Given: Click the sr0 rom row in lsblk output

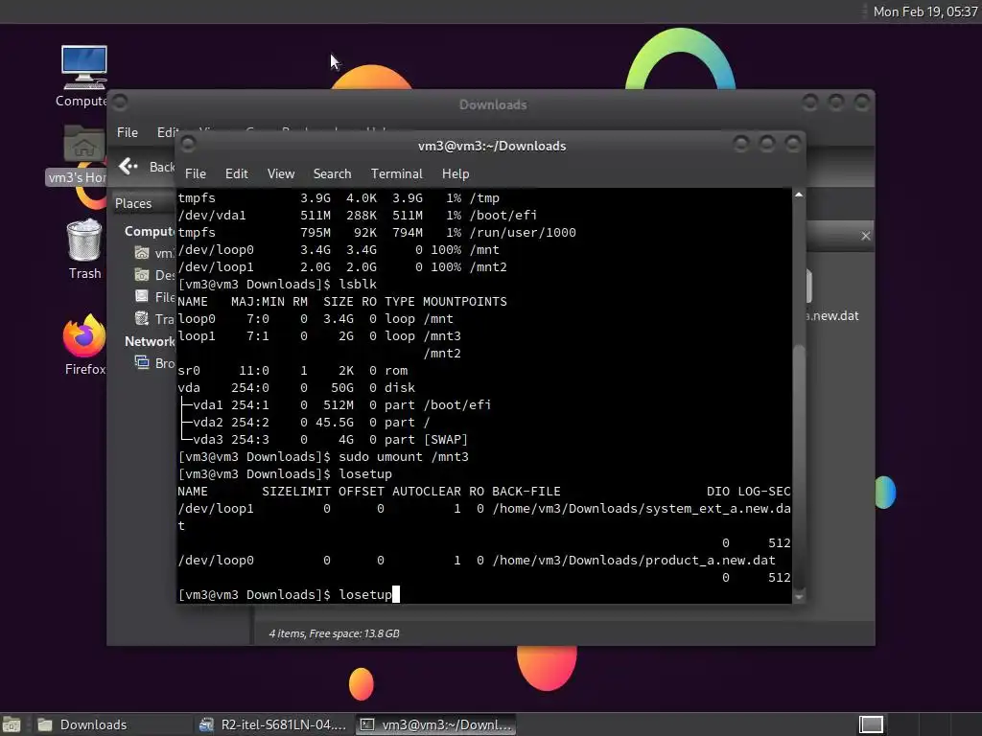Looking at the screenshot, I should point(292,371).
